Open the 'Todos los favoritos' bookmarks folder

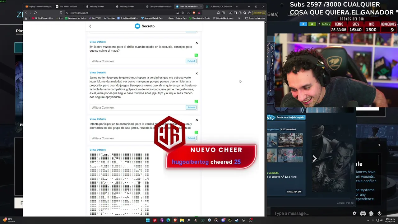tap(255, 18)
